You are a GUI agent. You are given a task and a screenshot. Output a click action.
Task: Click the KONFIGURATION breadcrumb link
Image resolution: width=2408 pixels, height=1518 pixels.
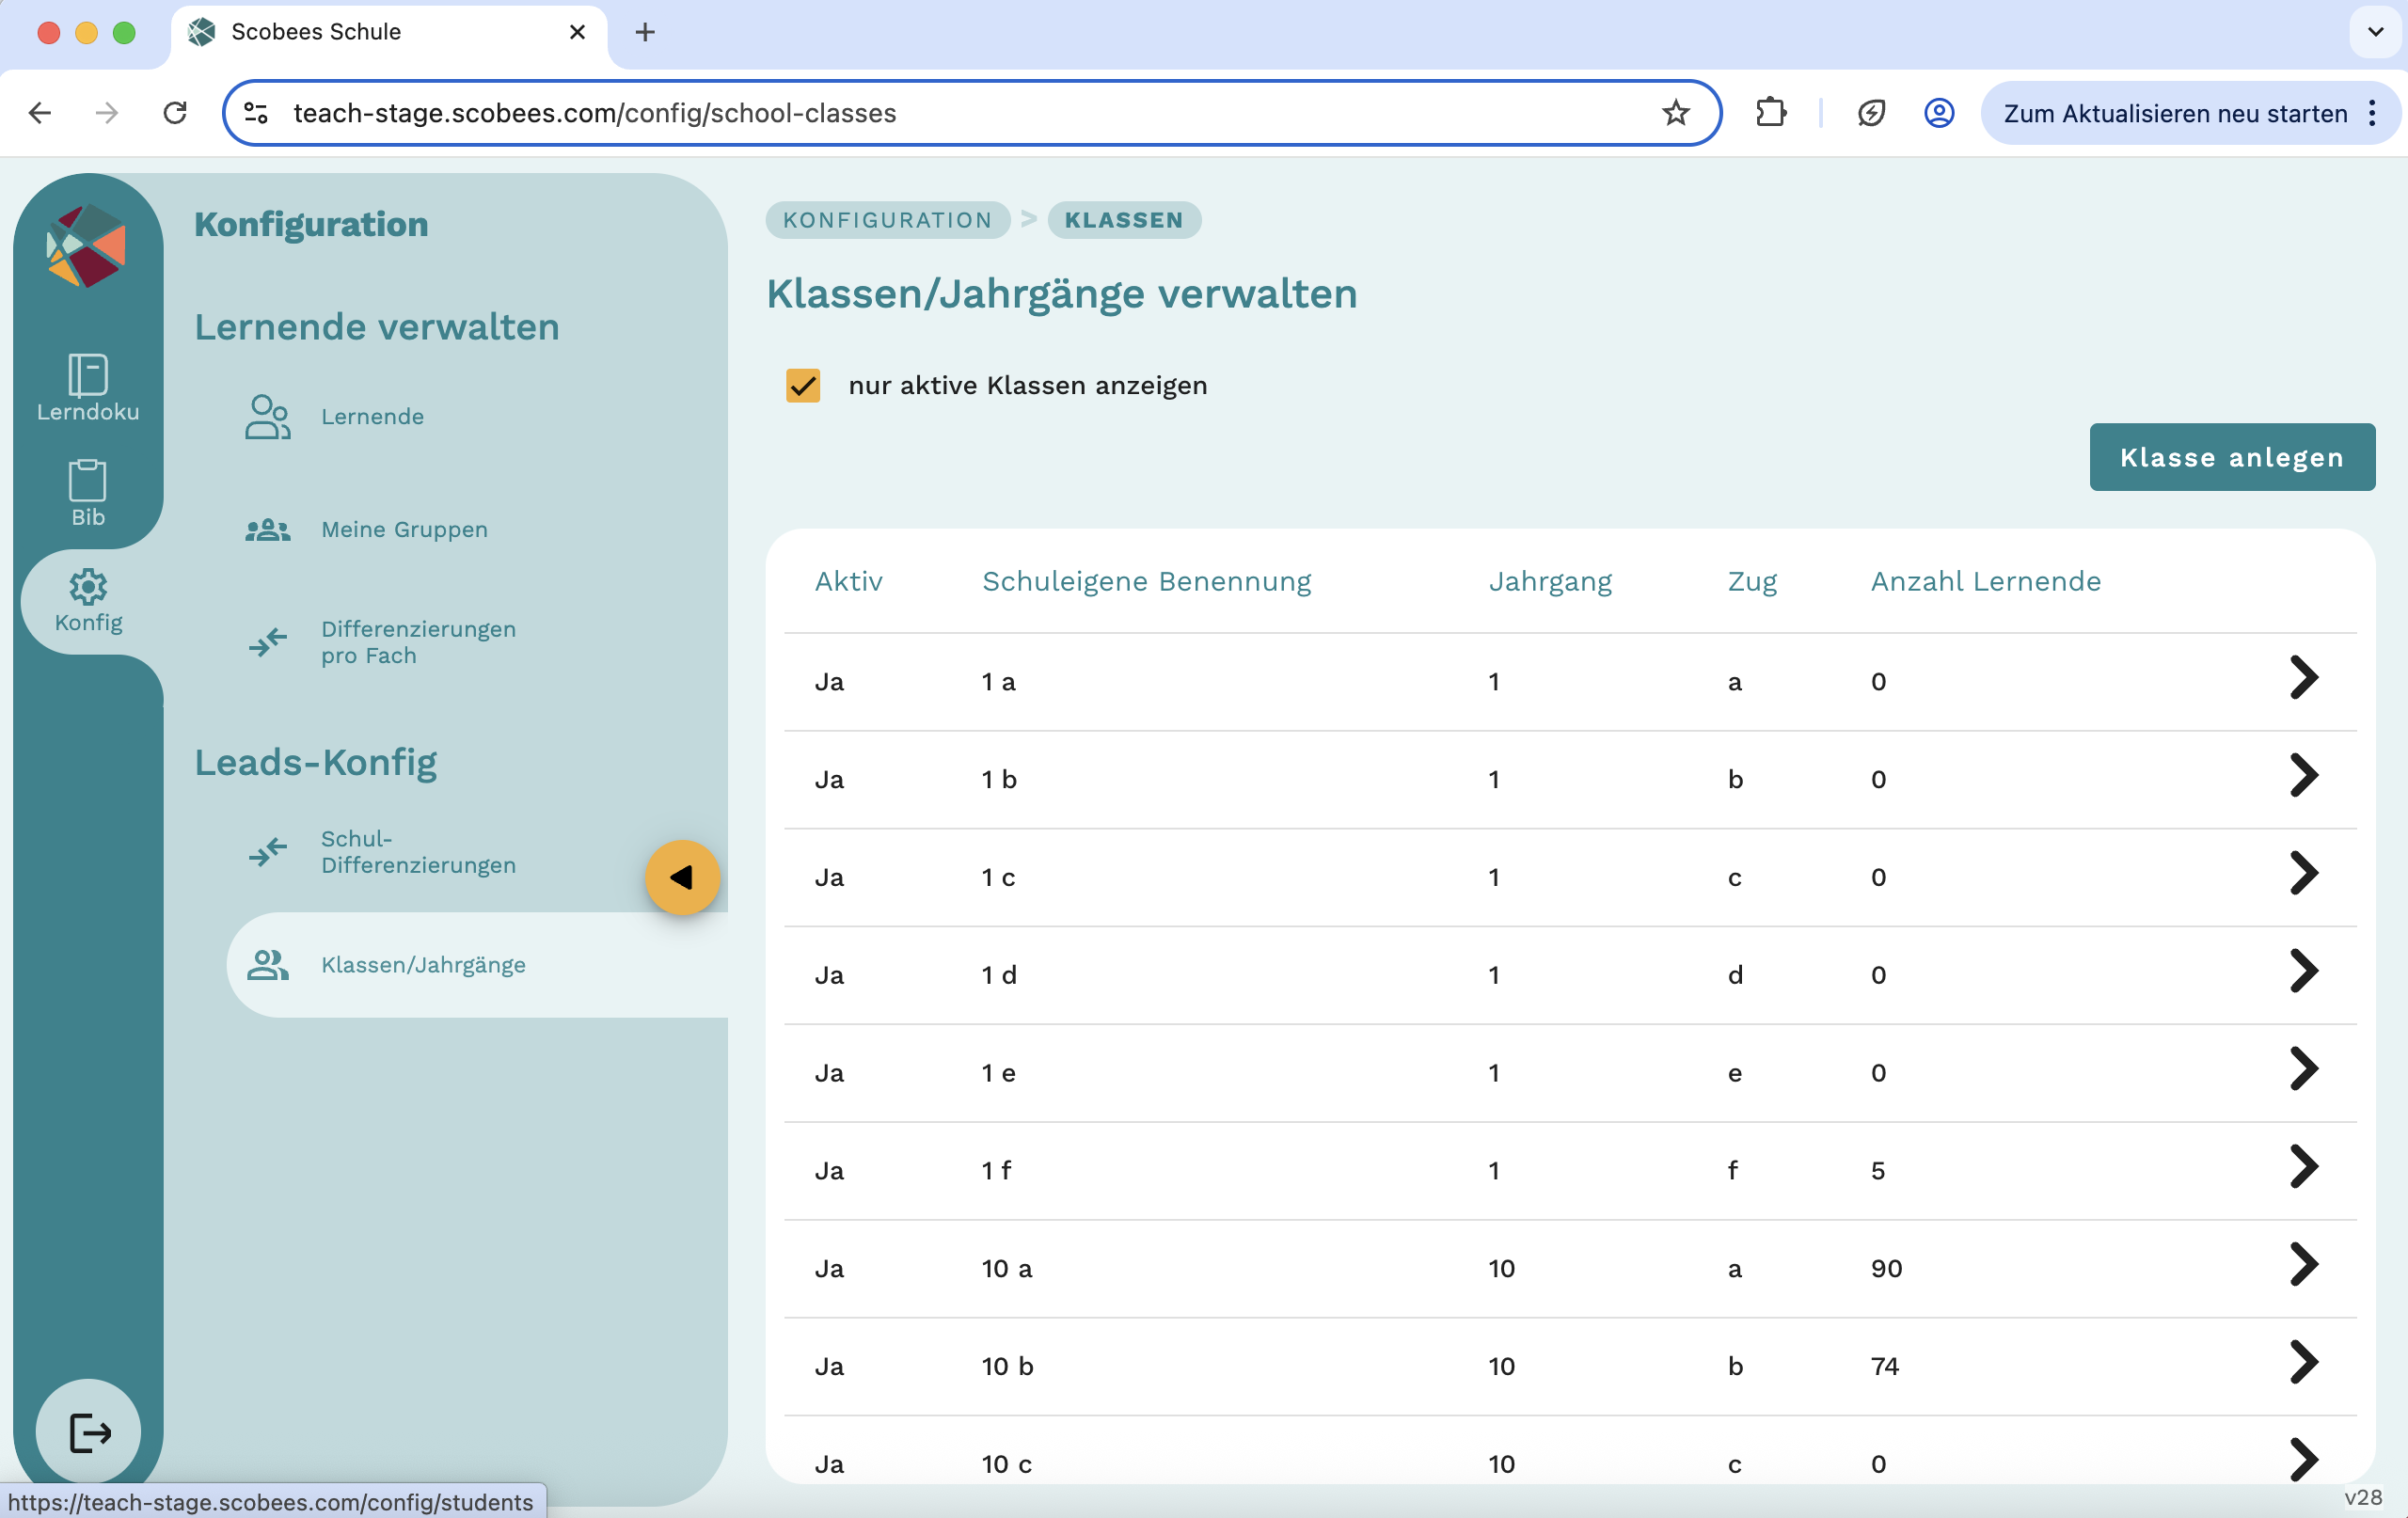click(887, 220)
